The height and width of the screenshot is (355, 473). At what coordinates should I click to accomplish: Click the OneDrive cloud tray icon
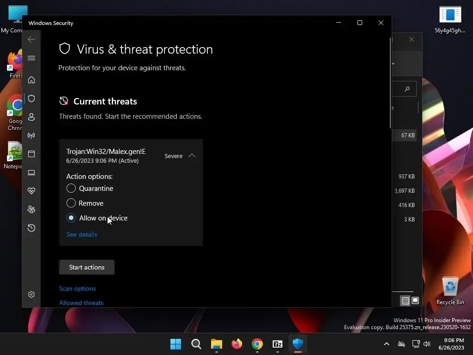[x=401, y=344]
